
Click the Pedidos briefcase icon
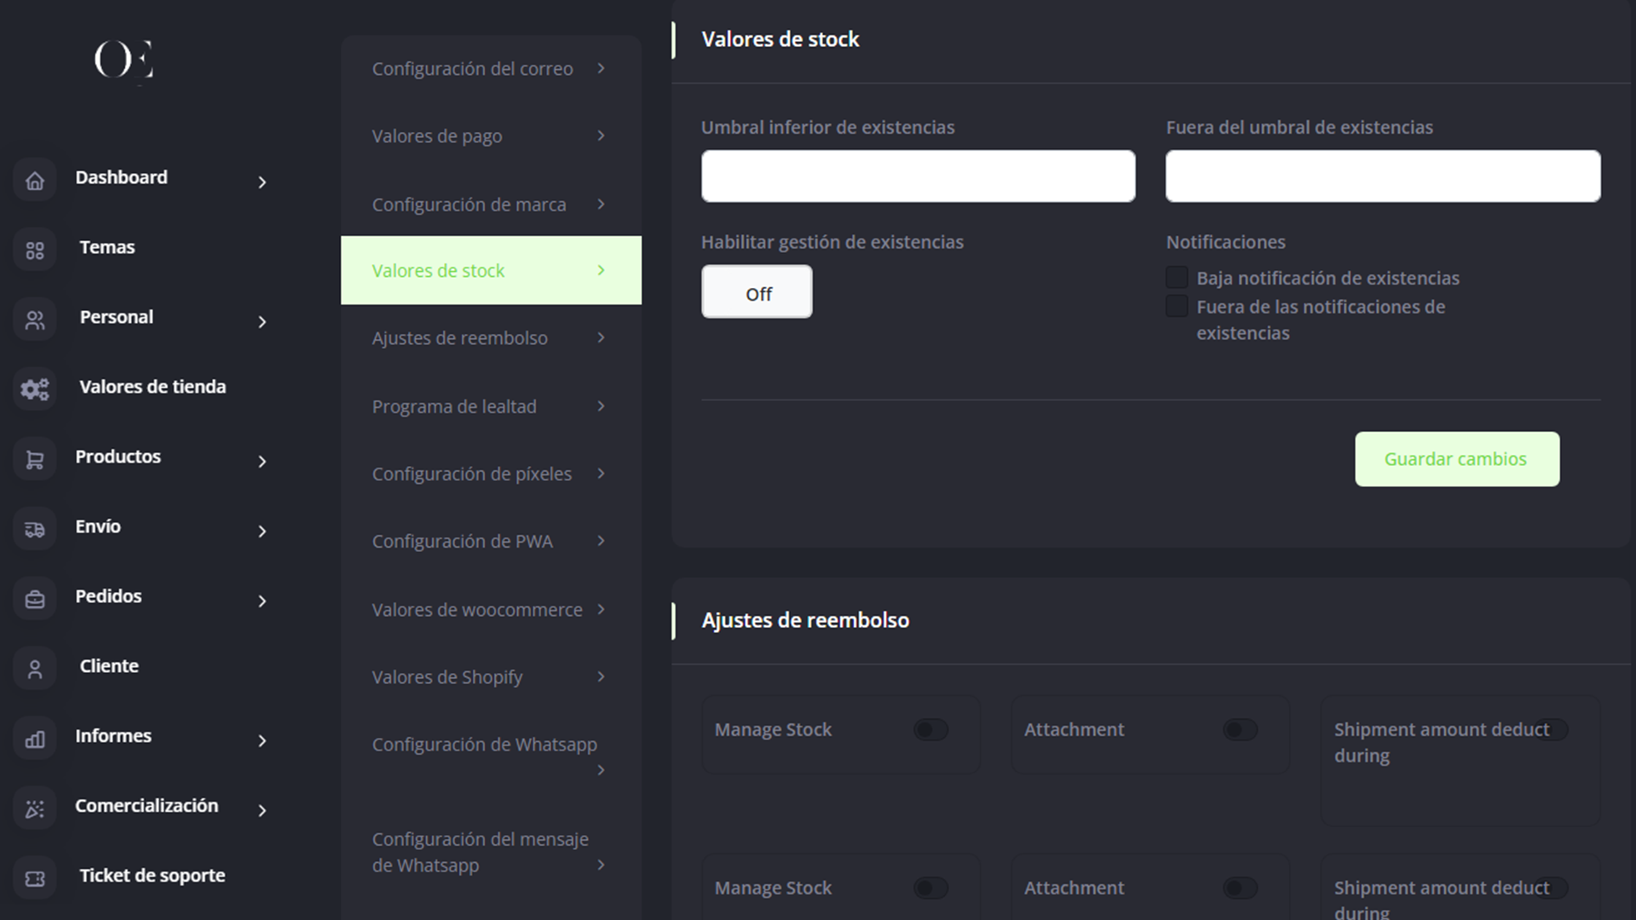[x=35, y=600]
